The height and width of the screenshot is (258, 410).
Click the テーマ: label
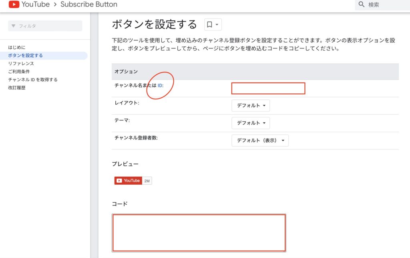click(122, 120)
